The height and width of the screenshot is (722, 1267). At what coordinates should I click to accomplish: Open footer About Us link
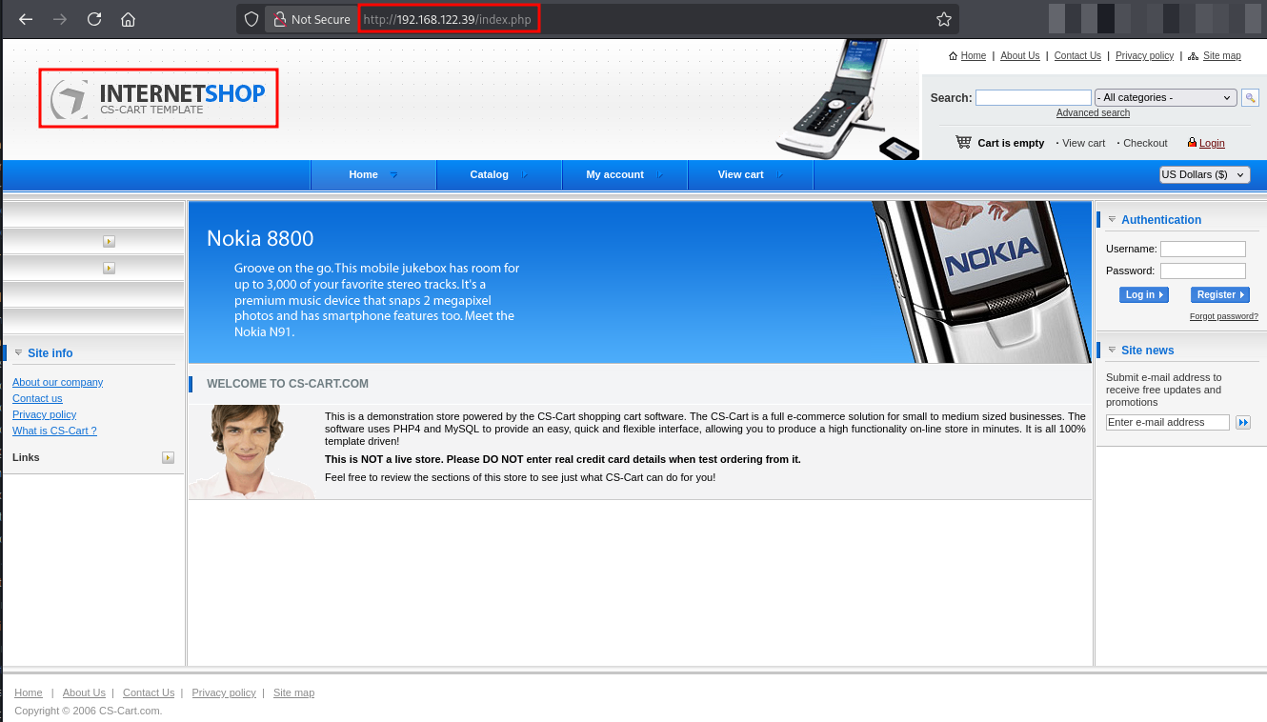point(84,692)
